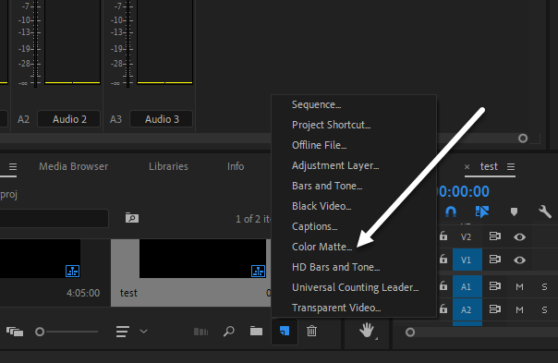Toggle Snap magnet in timeline
Screen dimensions: 558x363
click(x=451, y=212)
